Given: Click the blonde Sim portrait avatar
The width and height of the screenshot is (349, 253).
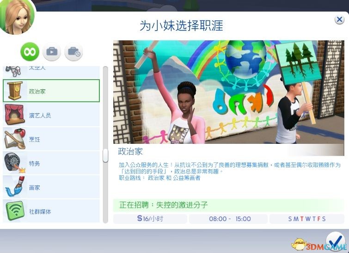Looking at the screenshot, I should tap(17, 17).
